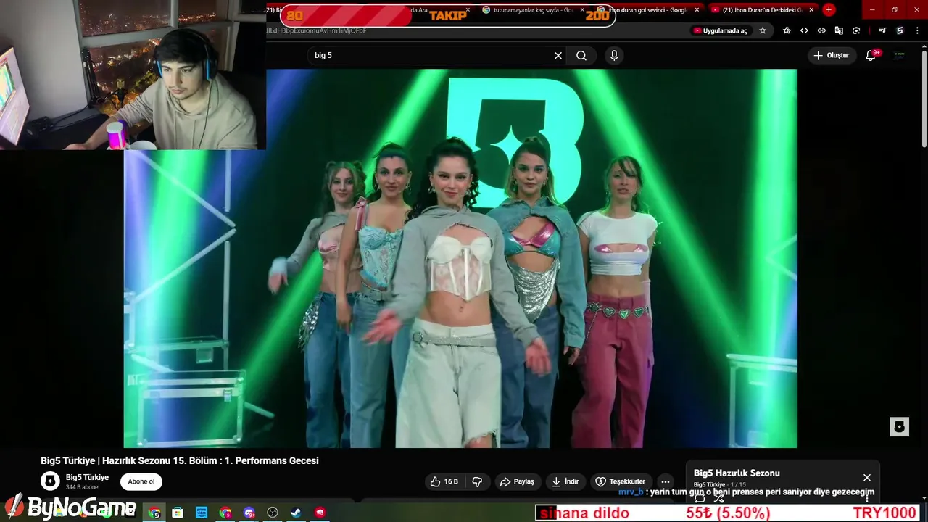Open OBS Studio from the taskbar
The width and height of the screenshot is (928, 522).
(273, 513)
